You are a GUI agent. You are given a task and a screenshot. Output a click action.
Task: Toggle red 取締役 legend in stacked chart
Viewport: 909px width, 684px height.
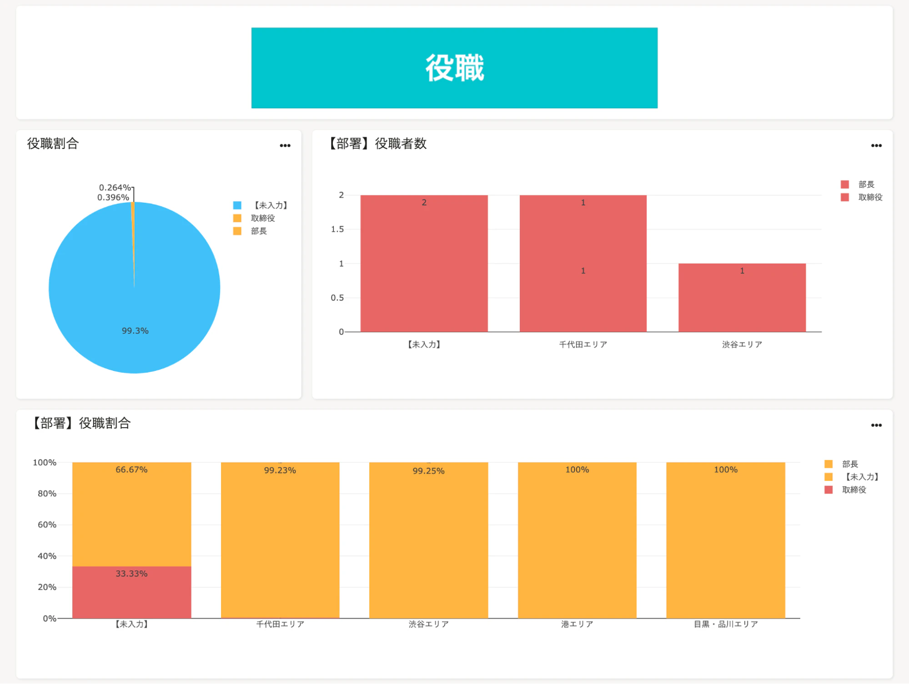(x=845, y=489)
